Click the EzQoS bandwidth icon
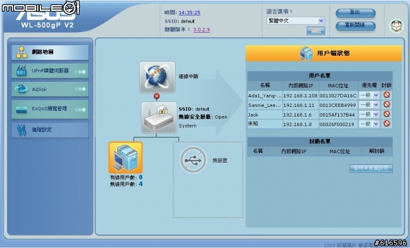Screen dimensions: 410x248 click(21, 110)
